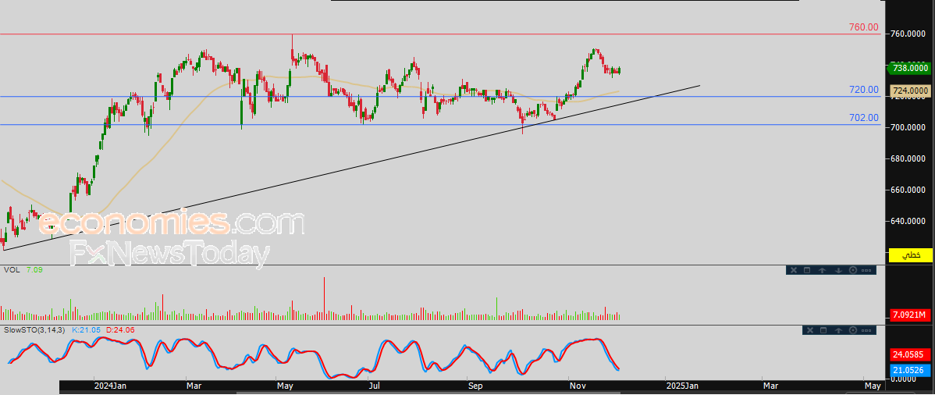Click the SlowSTO(3,14,3) indicator label
Viewport: 935px width, 395px height.
[x=35, y=330]
